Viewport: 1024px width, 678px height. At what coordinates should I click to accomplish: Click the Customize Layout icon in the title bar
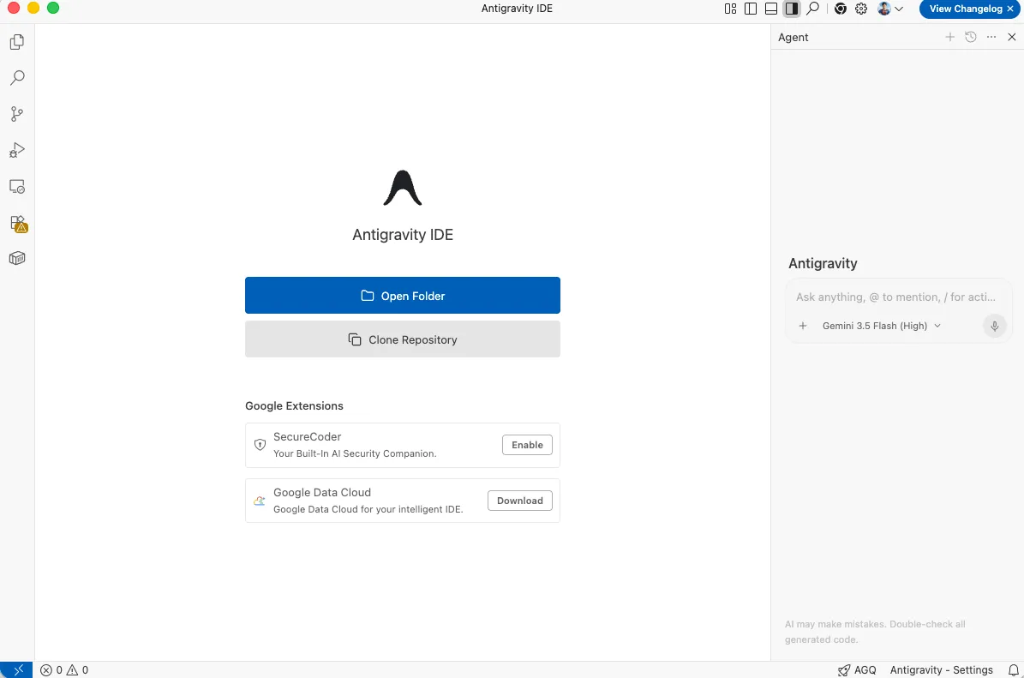[730, 9]
